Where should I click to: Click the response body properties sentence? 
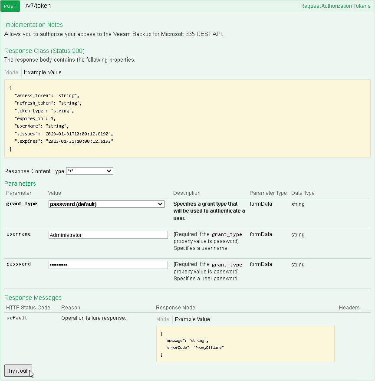[x=70, y=60]
